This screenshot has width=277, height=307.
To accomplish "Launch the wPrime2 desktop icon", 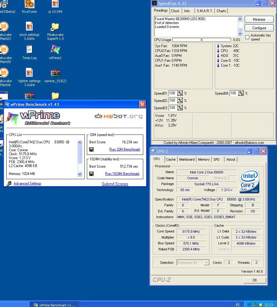I will click(55, 52).
